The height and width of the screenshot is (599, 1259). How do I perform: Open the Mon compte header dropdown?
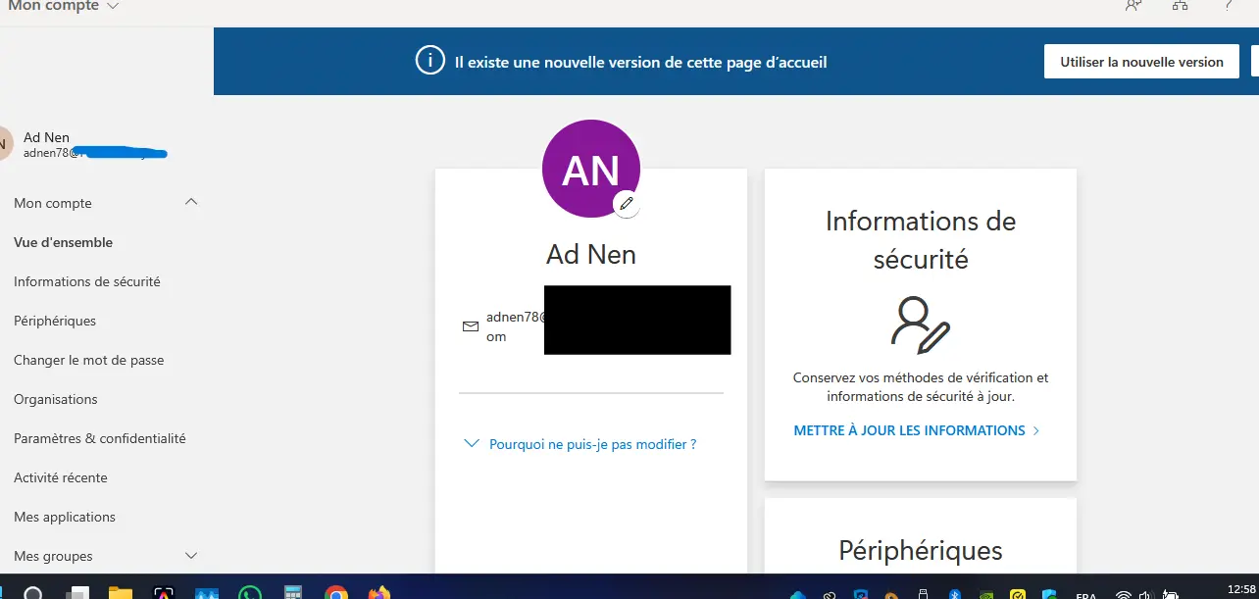tap(64, 6)
